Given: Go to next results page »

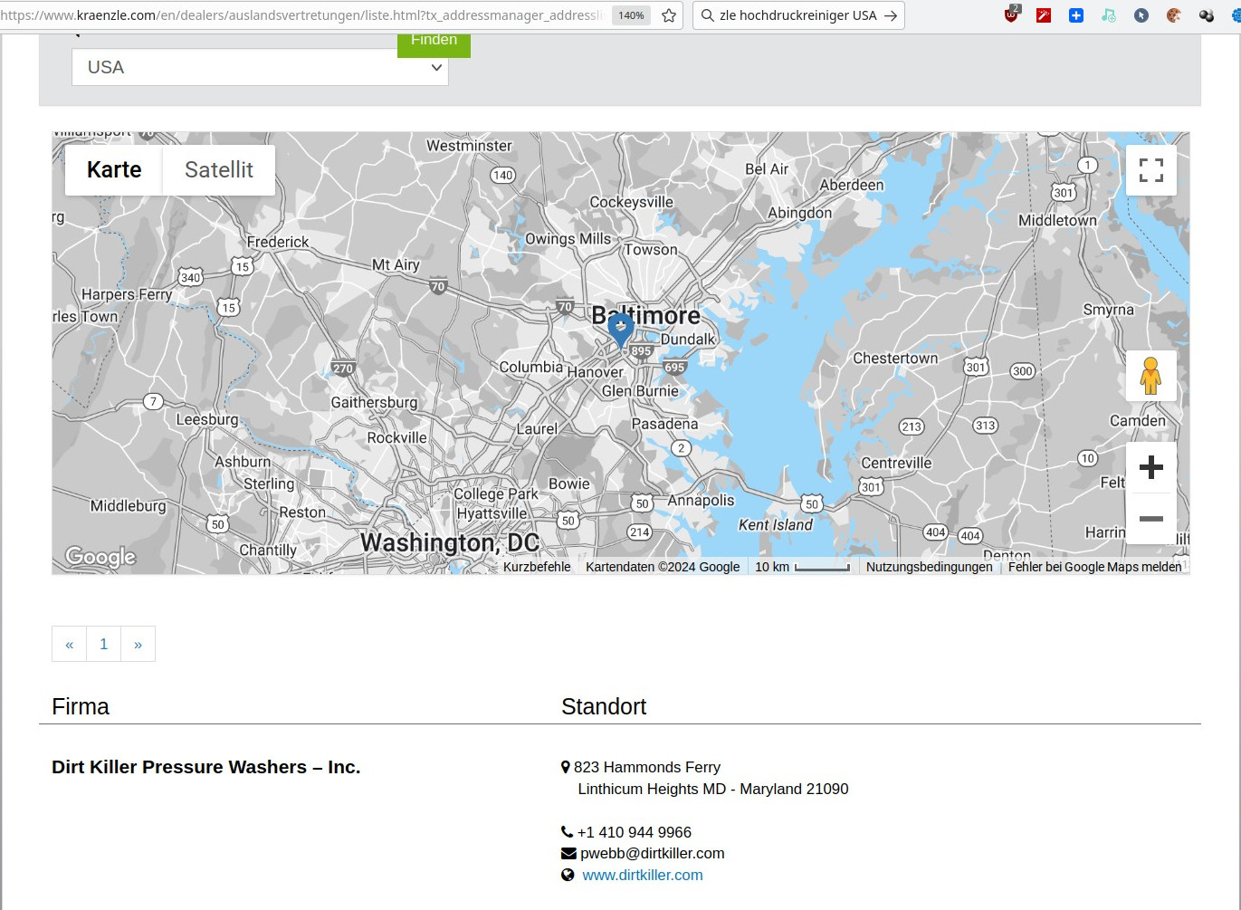Looking at the screenshot, I should [138, 644].
